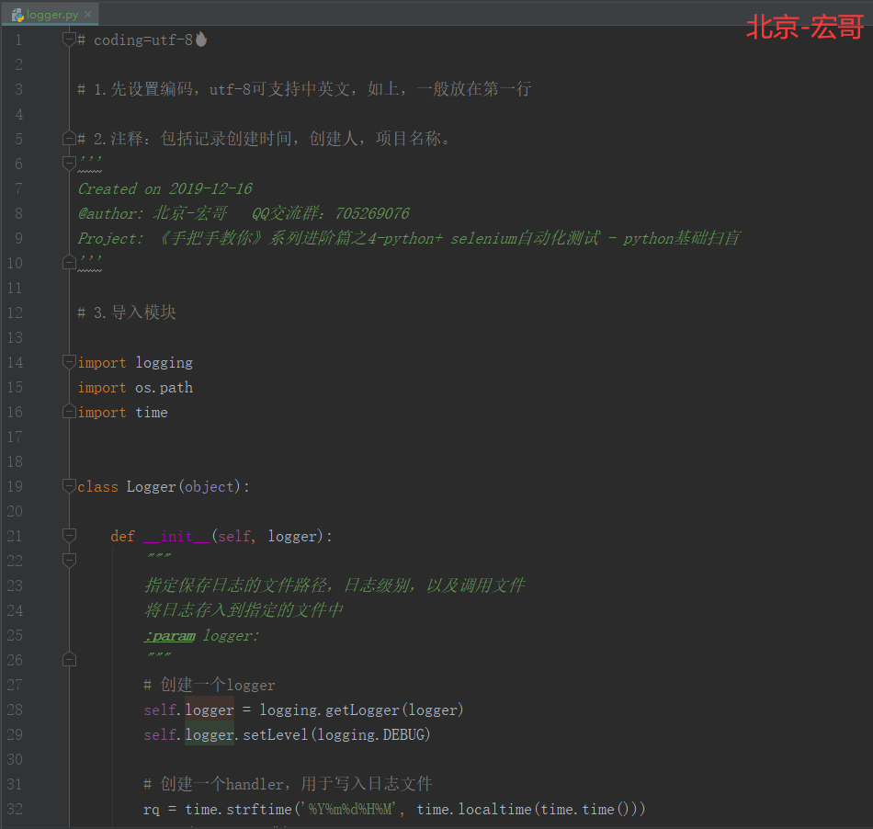873x829 pixels.
Task: Click highlighted 'logger' attribute on line 28
Action: tap(210, 710)
